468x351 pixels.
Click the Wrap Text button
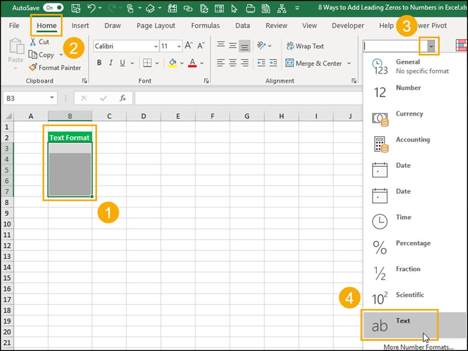click(x=305, y=46)
